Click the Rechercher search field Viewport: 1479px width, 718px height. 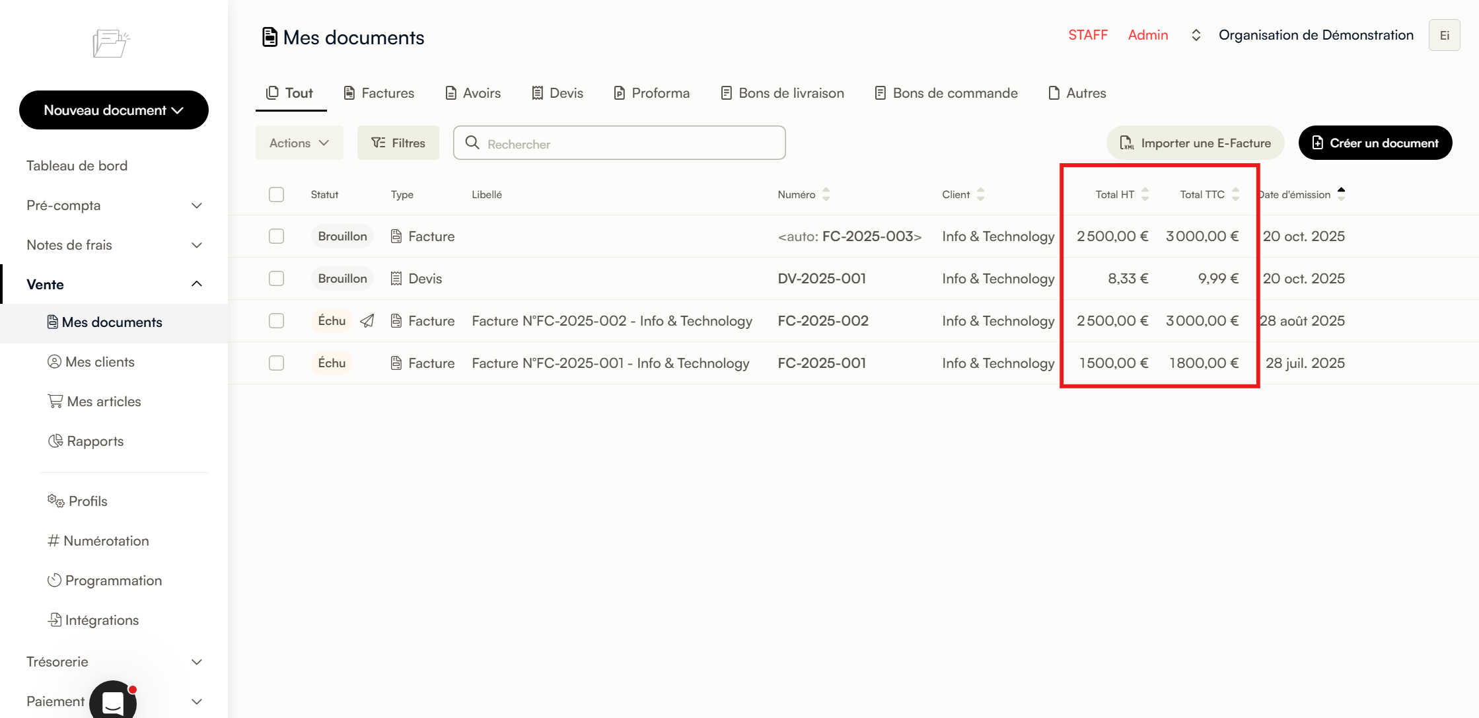click(620, 143)
